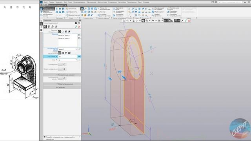251x141 pixels.
Task: Click the filter funnel icon in view toolbar
Action: point(176,21)
